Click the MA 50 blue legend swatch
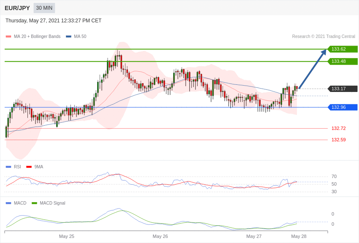The height and width of the screenshot is (243, 359). pyautogui.click(x=68, y=37)
